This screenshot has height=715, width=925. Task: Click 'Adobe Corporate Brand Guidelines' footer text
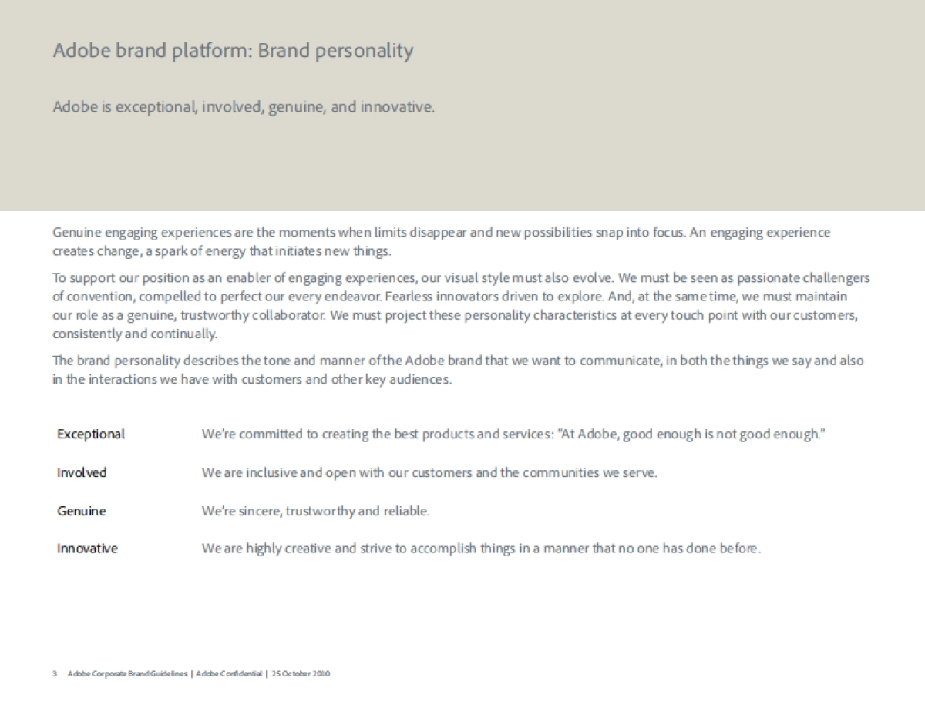click(x=127, y=674)
